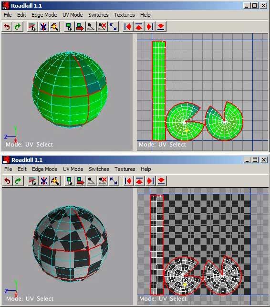270x307 pixels.
Task: Click Redo in the checkered-texture Roadkill window
Action: pos(18,181)
